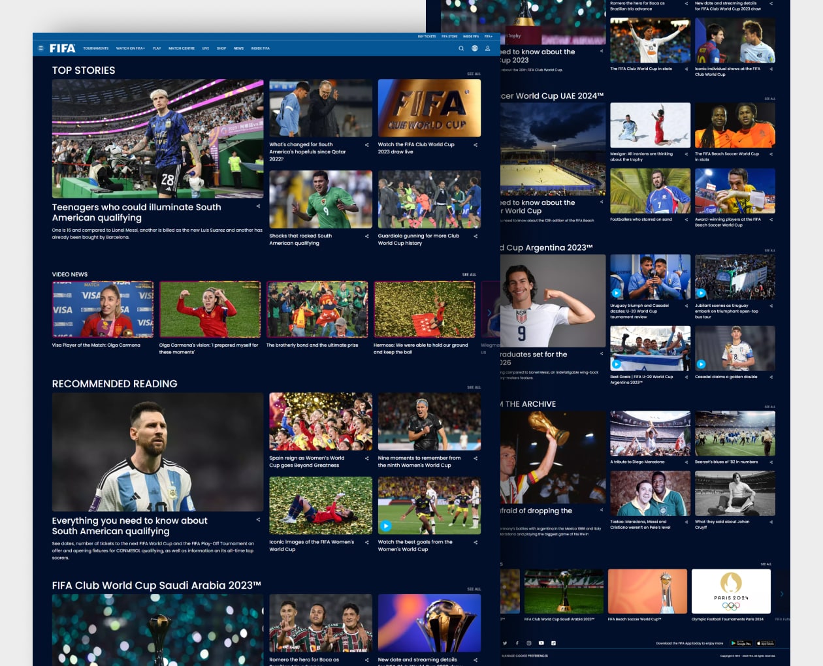Share the 'Shocks that rocked South American qualifying' story
The height and width of the screenshot is (666, 823).
pos(366,236)
